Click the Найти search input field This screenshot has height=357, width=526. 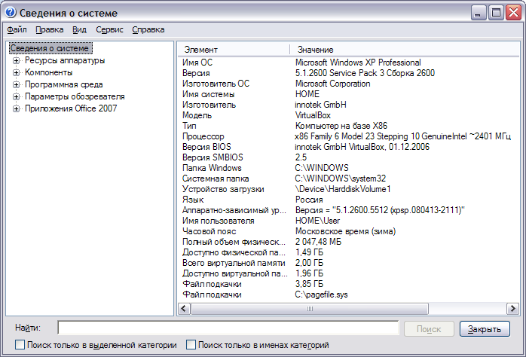pos(228,328)
